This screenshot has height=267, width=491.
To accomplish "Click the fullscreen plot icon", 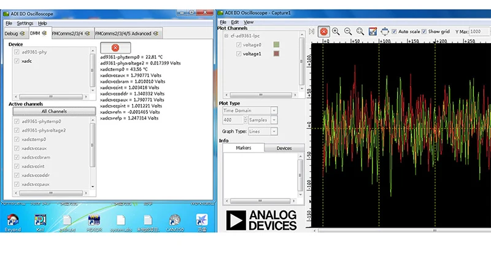I will click(x=385, y=31).
